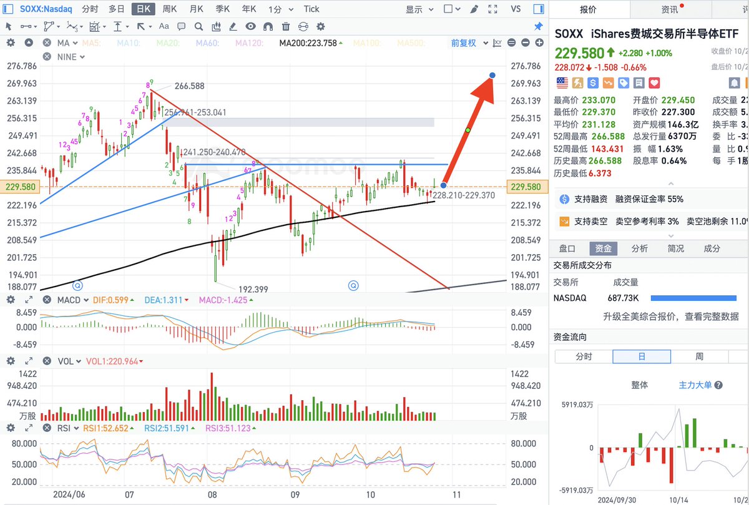Toggle magnet snap mode
The image size is (749, 505).
pyautogui.click(x=268, y=26)
